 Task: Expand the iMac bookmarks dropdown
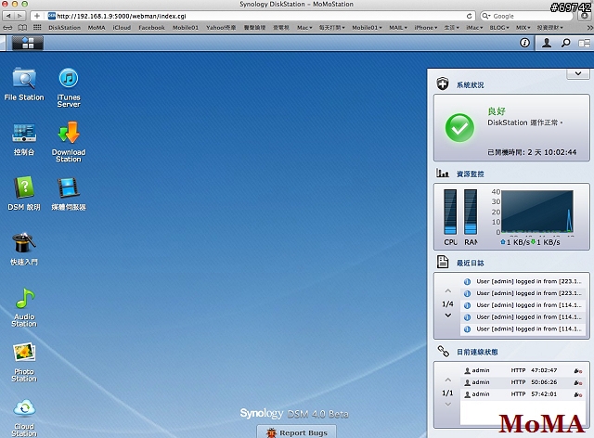[x=474, y=27]
